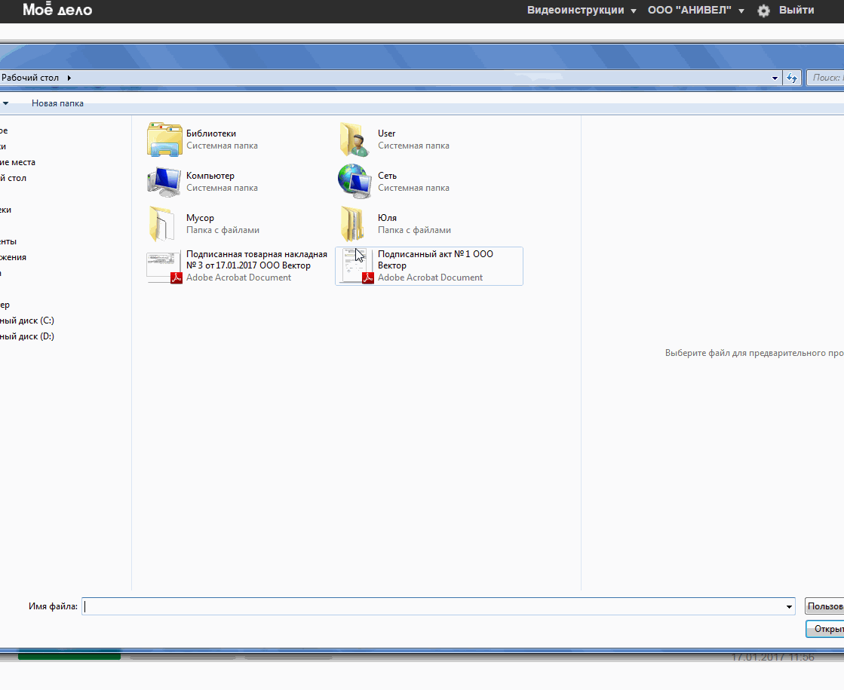Click the refresh icon beside address bar
844x690 pixels.
[x=792, y=78]
